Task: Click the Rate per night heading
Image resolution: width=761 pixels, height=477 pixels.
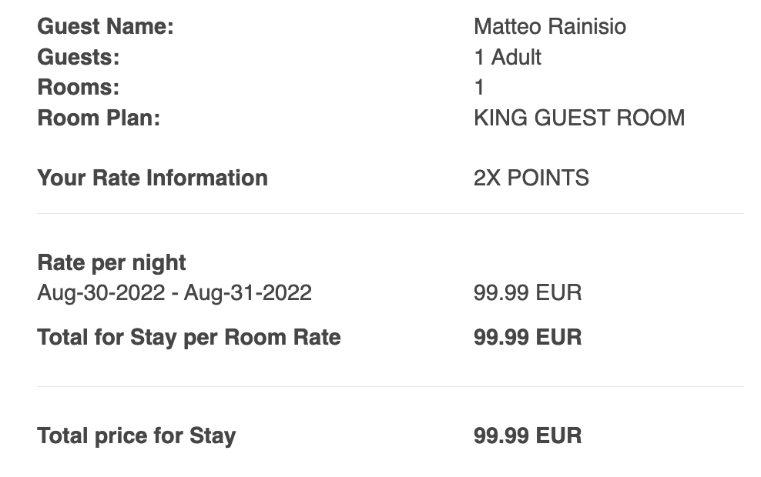Action: 112,263
